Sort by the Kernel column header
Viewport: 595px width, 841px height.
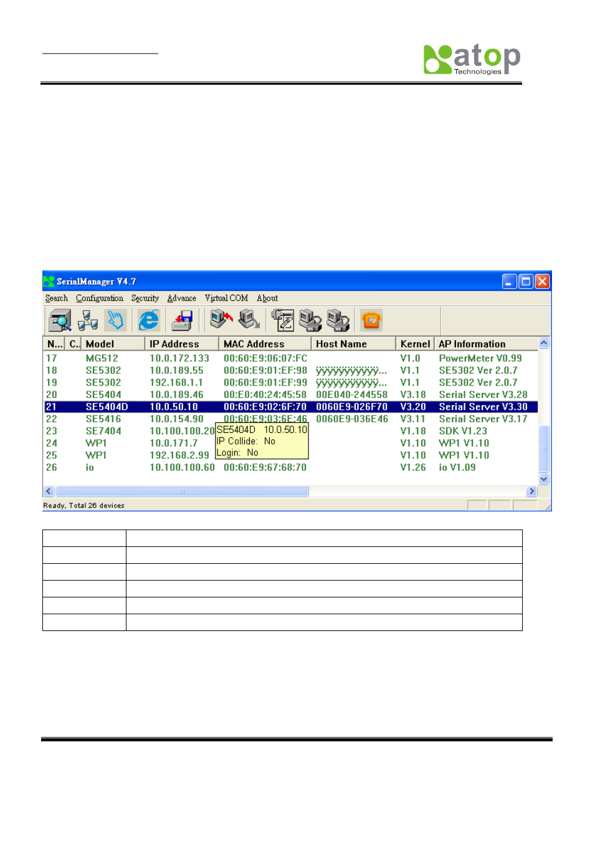point(415,344)
